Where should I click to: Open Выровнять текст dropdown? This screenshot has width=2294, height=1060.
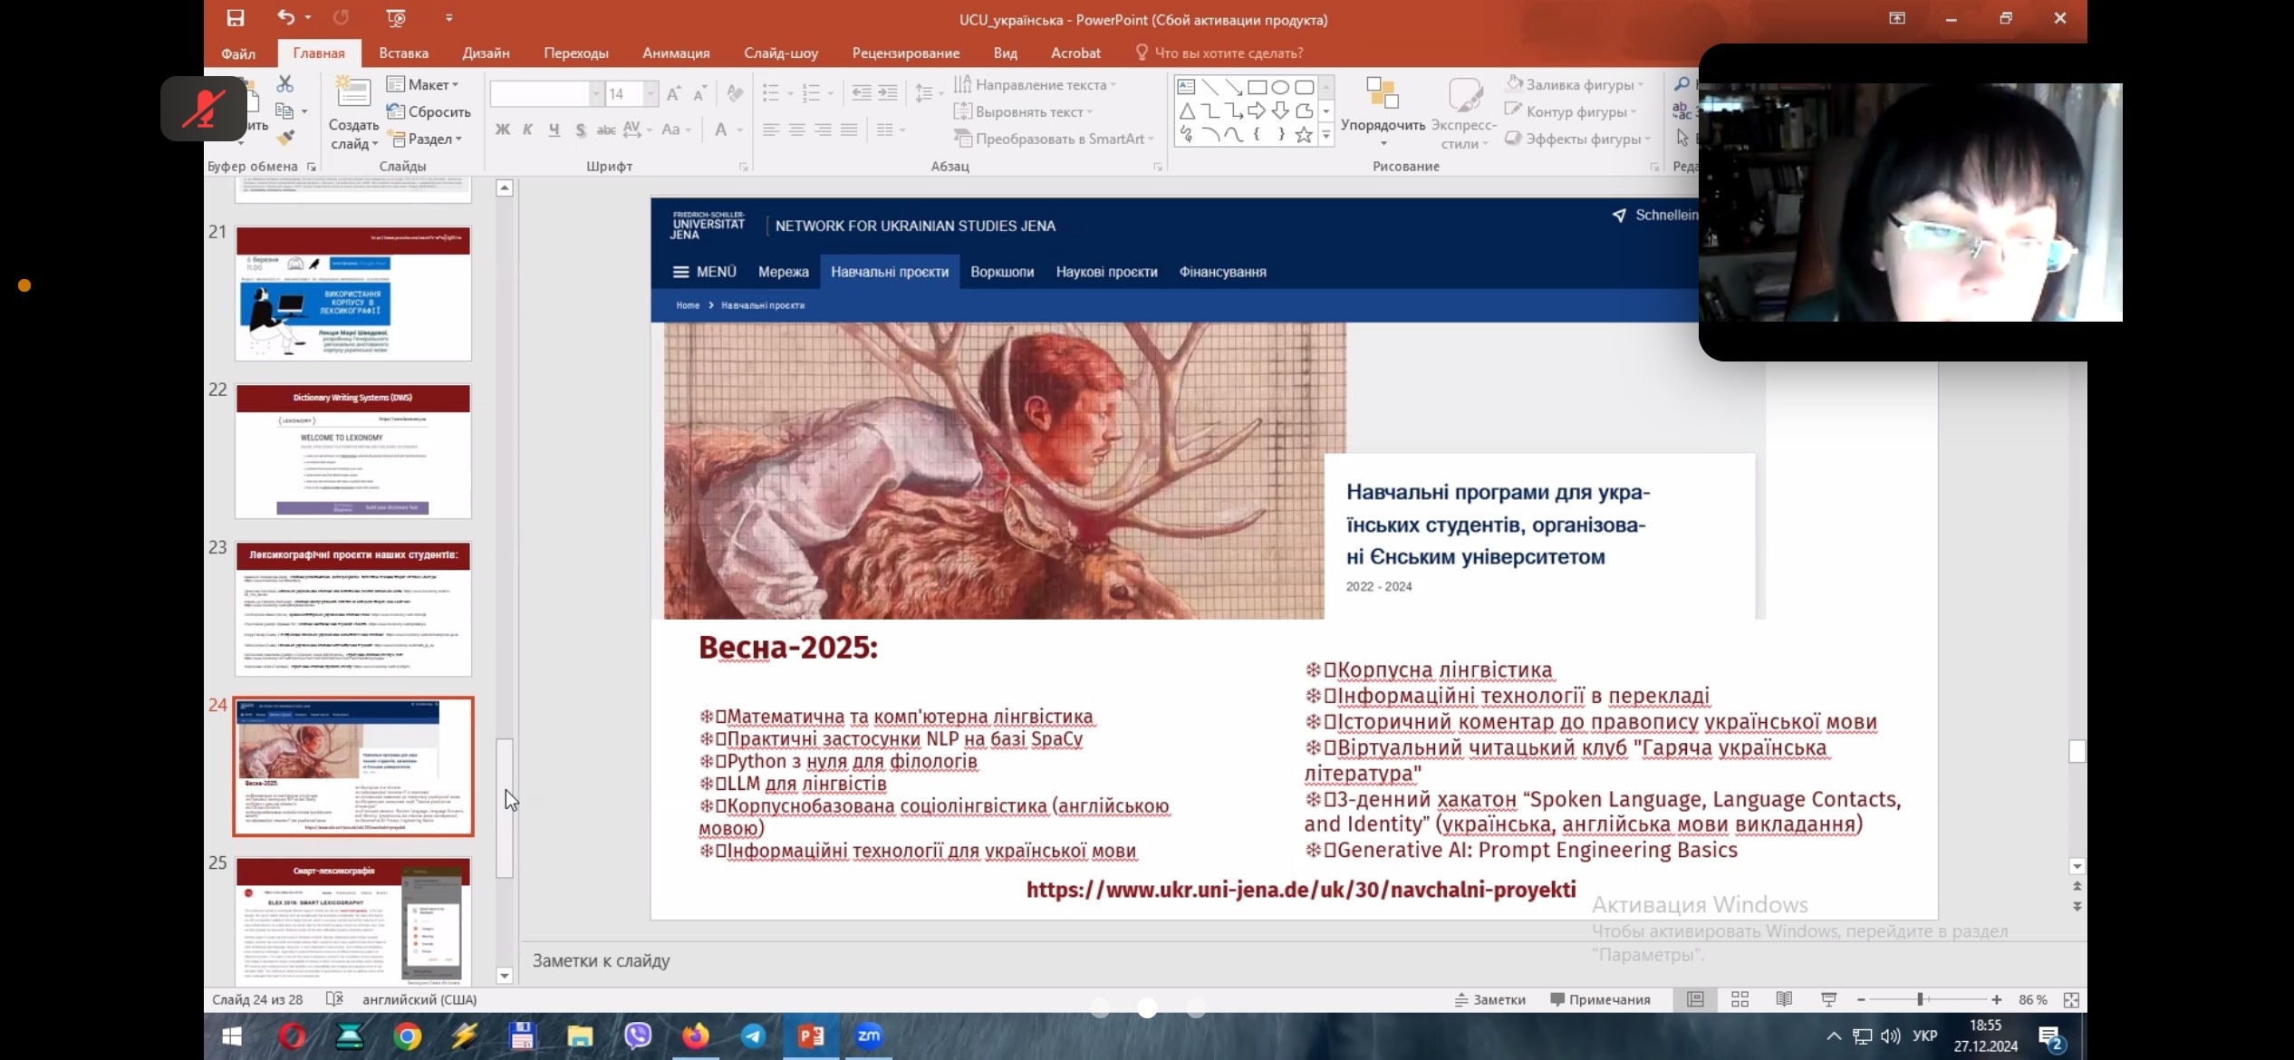(x=1024, y=111)
